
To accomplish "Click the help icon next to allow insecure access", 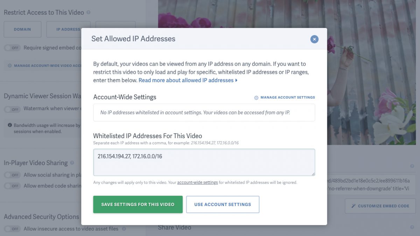I will [124, 229].
